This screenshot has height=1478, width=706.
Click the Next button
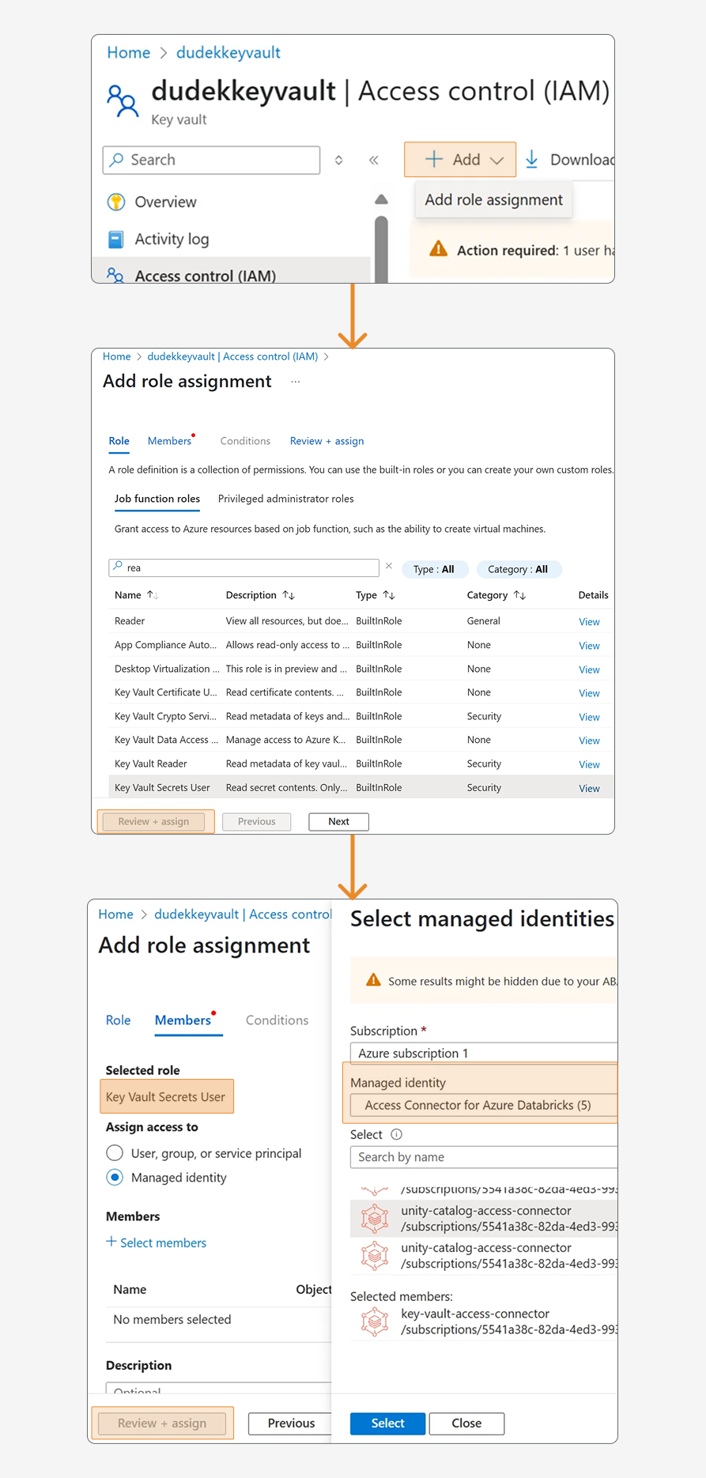point(338,821)
